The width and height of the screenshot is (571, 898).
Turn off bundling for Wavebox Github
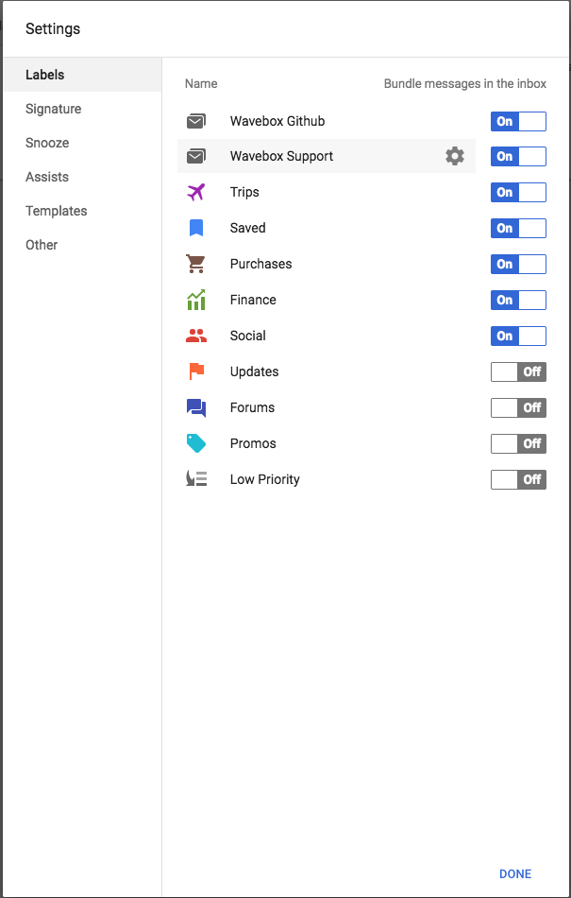pos(517,121)
